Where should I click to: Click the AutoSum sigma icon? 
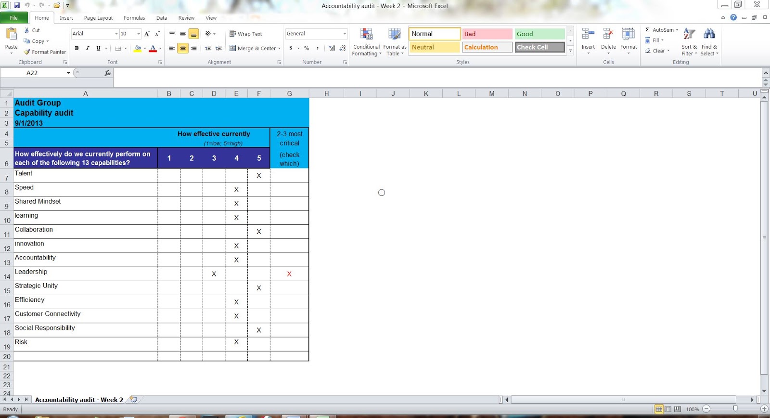(647, 30)
